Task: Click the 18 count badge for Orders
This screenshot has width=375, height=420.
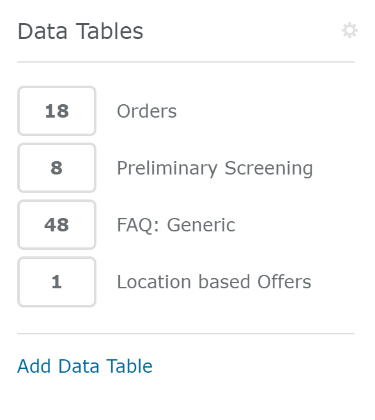Action: tap(57, 111)
